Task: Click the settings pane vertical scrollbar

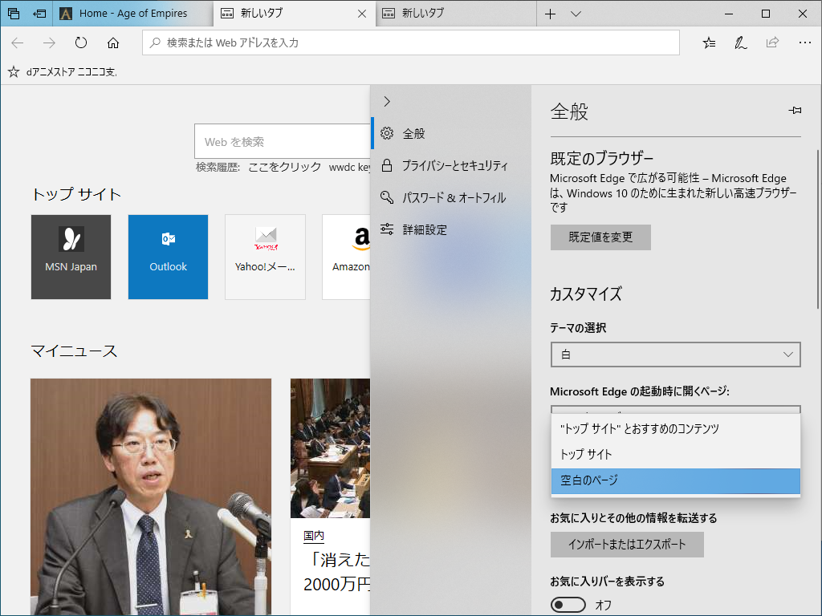Action: coord(817,230)
